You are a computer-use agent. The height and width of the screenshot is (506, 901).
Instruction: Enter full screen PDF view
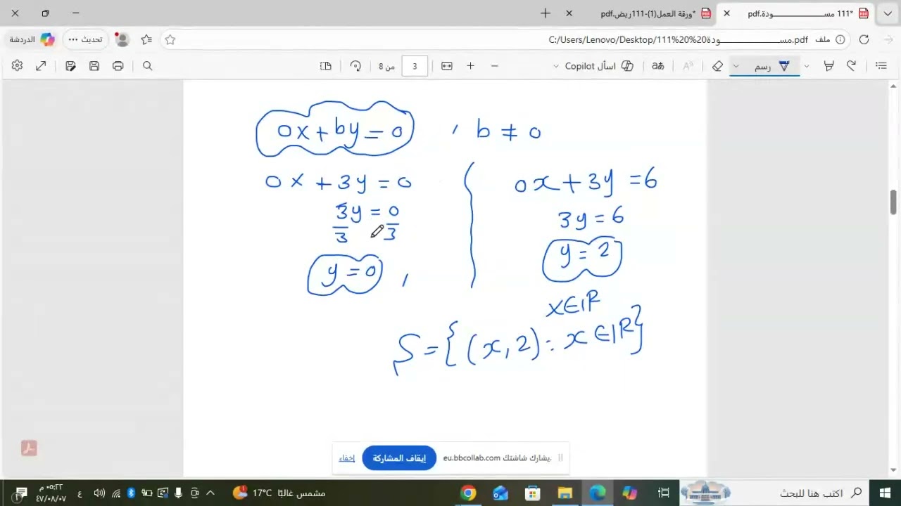(41, 65)
